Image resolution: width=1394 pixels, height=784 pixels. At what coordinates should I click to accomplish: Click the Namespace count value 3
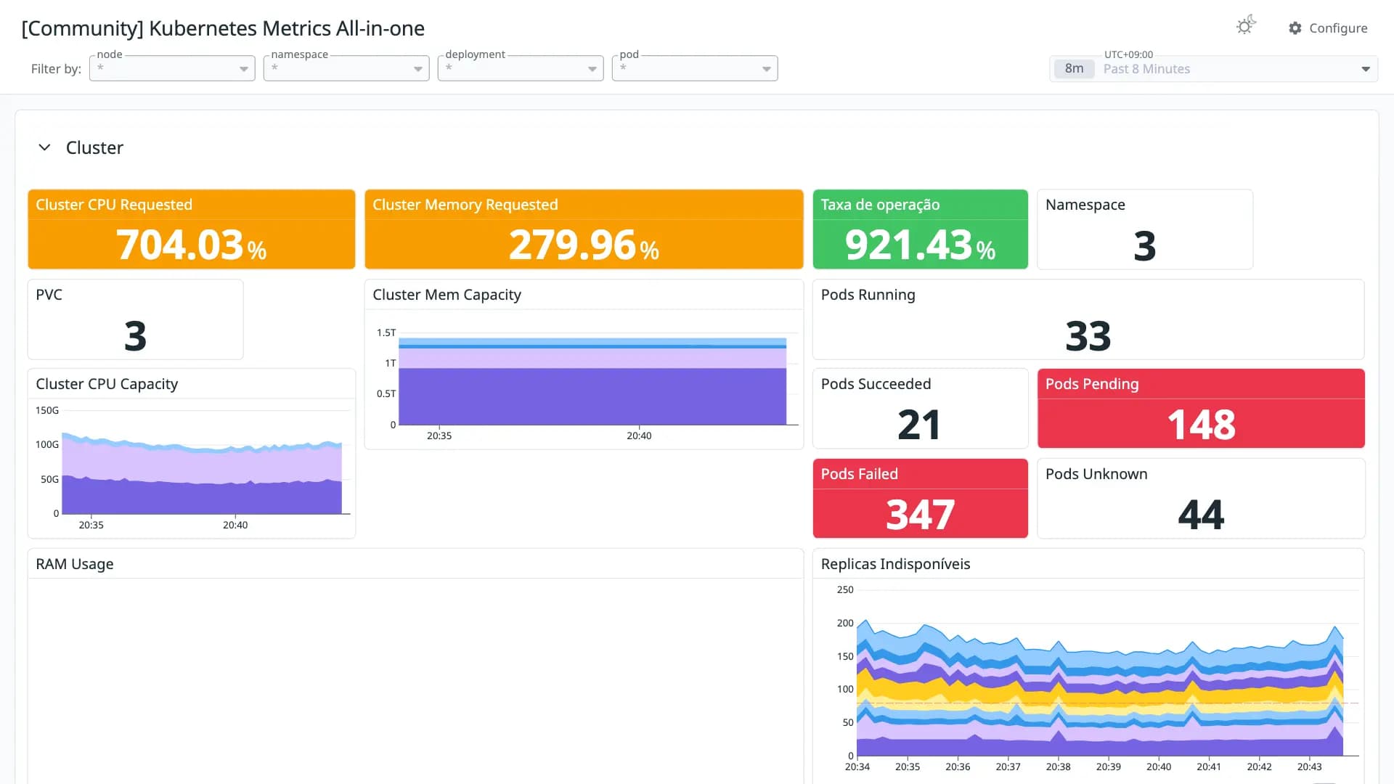pyautogui.click(x=1145, y=246)
